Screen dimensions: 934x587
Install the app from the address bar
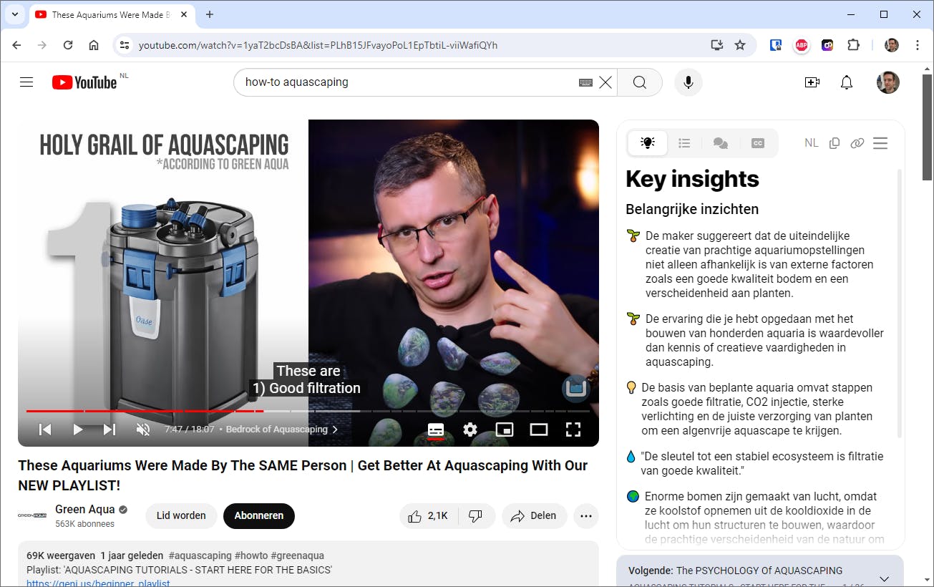point(716,45)
